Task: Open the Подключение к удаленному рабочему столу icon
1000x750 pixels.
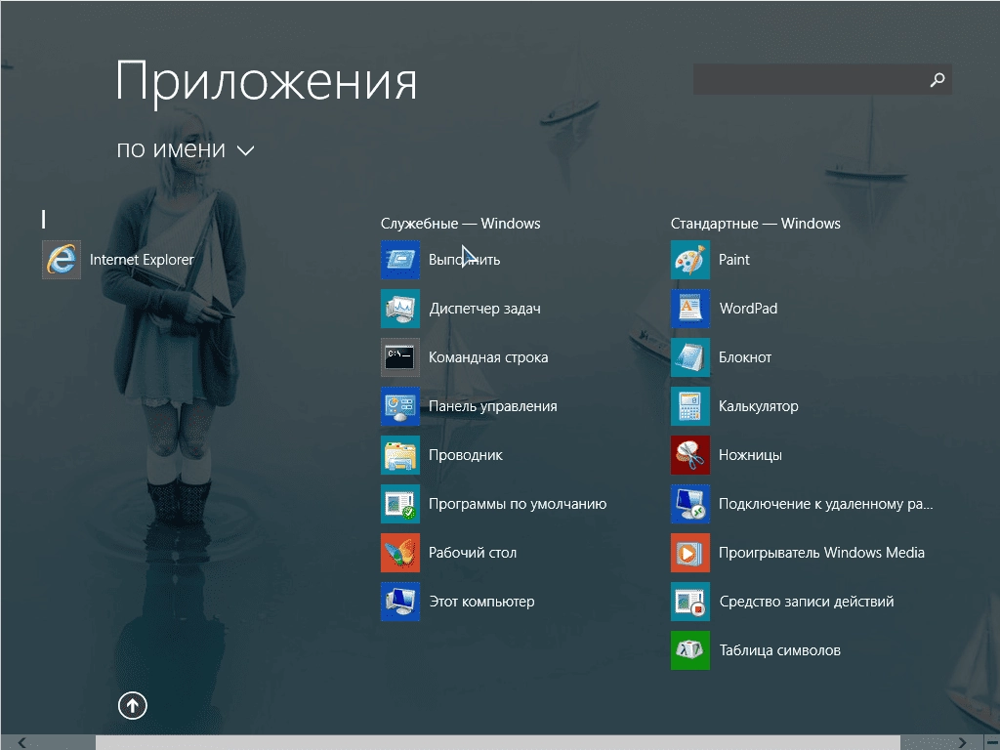Action: tap(690, 504)
